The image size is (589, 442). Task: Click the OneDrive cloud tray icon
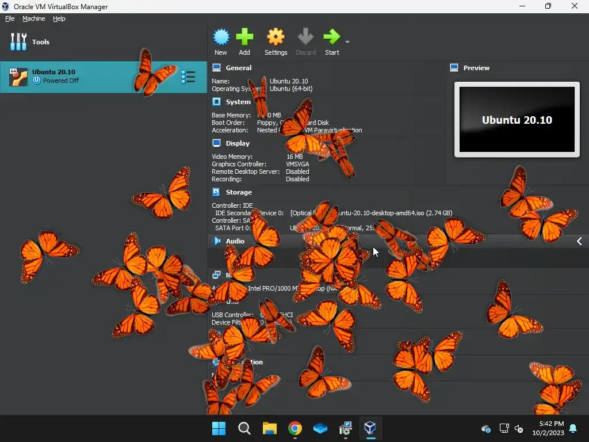(485, 428)
